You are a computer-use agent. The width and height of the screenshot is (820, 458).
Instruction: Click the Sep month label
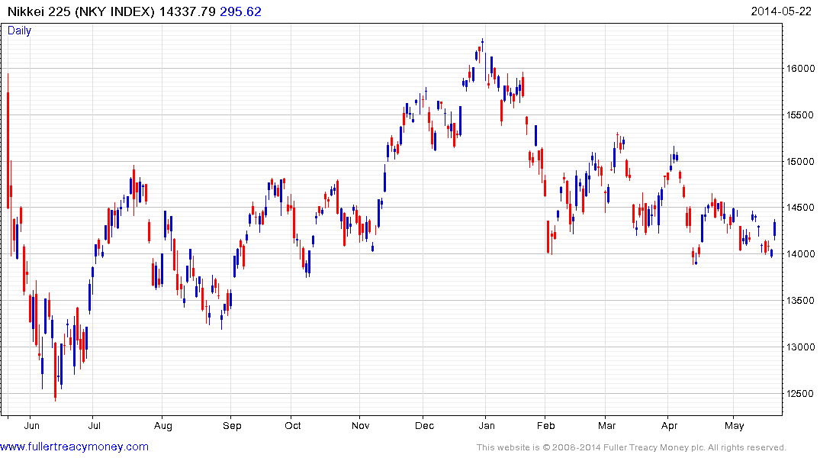pos(232,425)
